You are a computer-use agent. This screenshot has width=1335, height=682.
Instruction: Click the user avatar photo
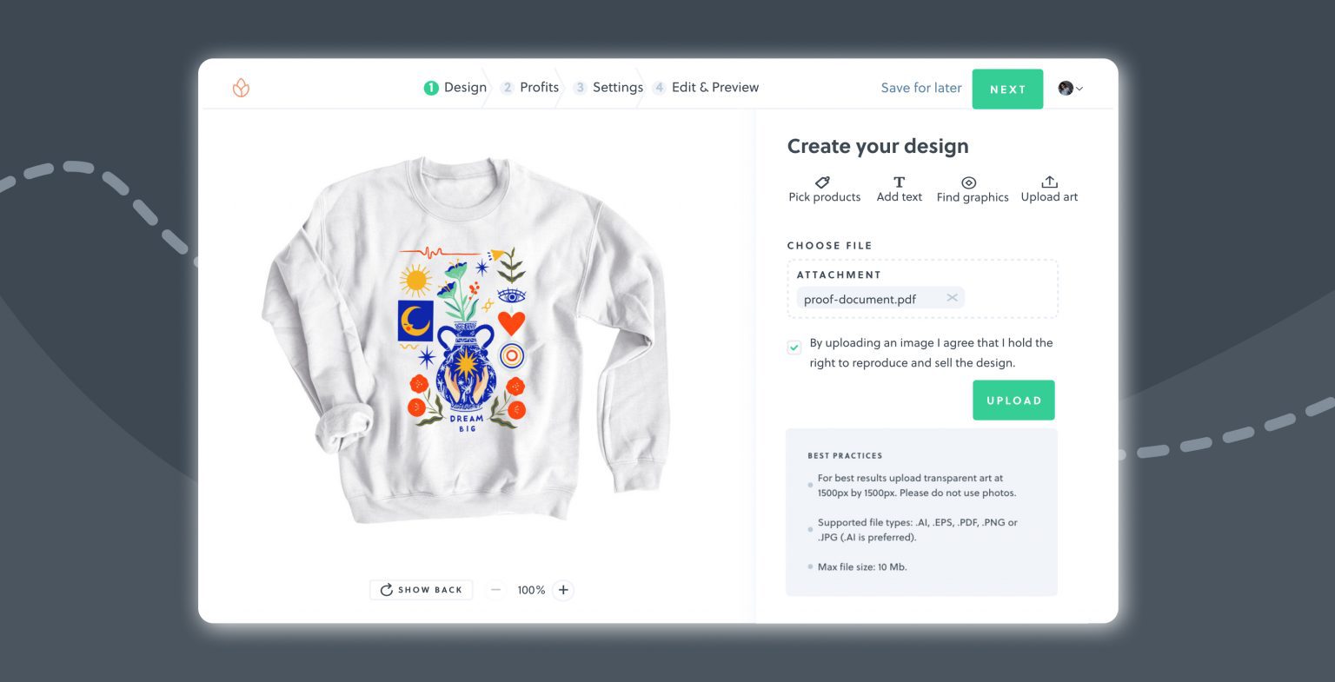tap(1064, 89)
